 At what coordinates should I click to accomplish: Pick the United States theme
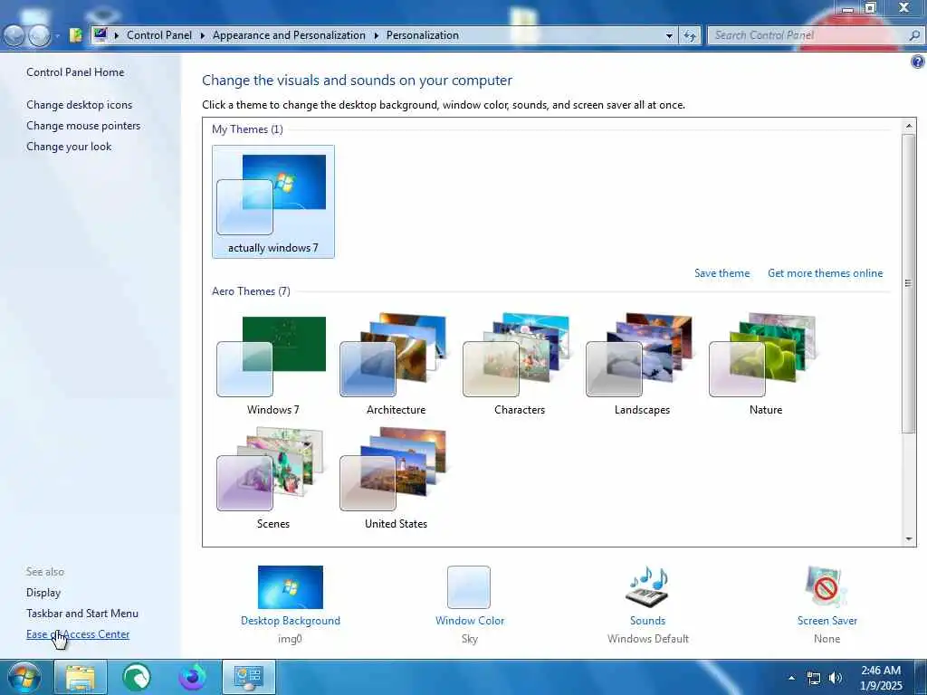[396, 478]
